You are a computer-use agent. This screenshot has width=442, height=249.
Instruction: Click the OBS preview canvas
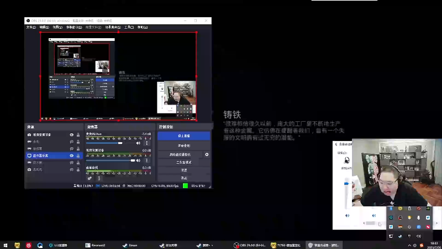click(118, 76)
